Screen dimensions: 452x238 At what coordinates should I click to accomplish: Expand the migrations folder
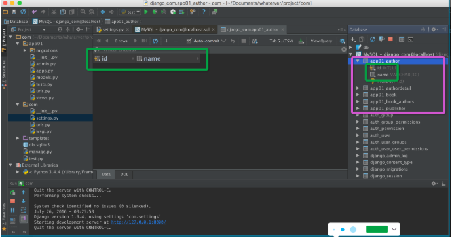pos(25,50)
